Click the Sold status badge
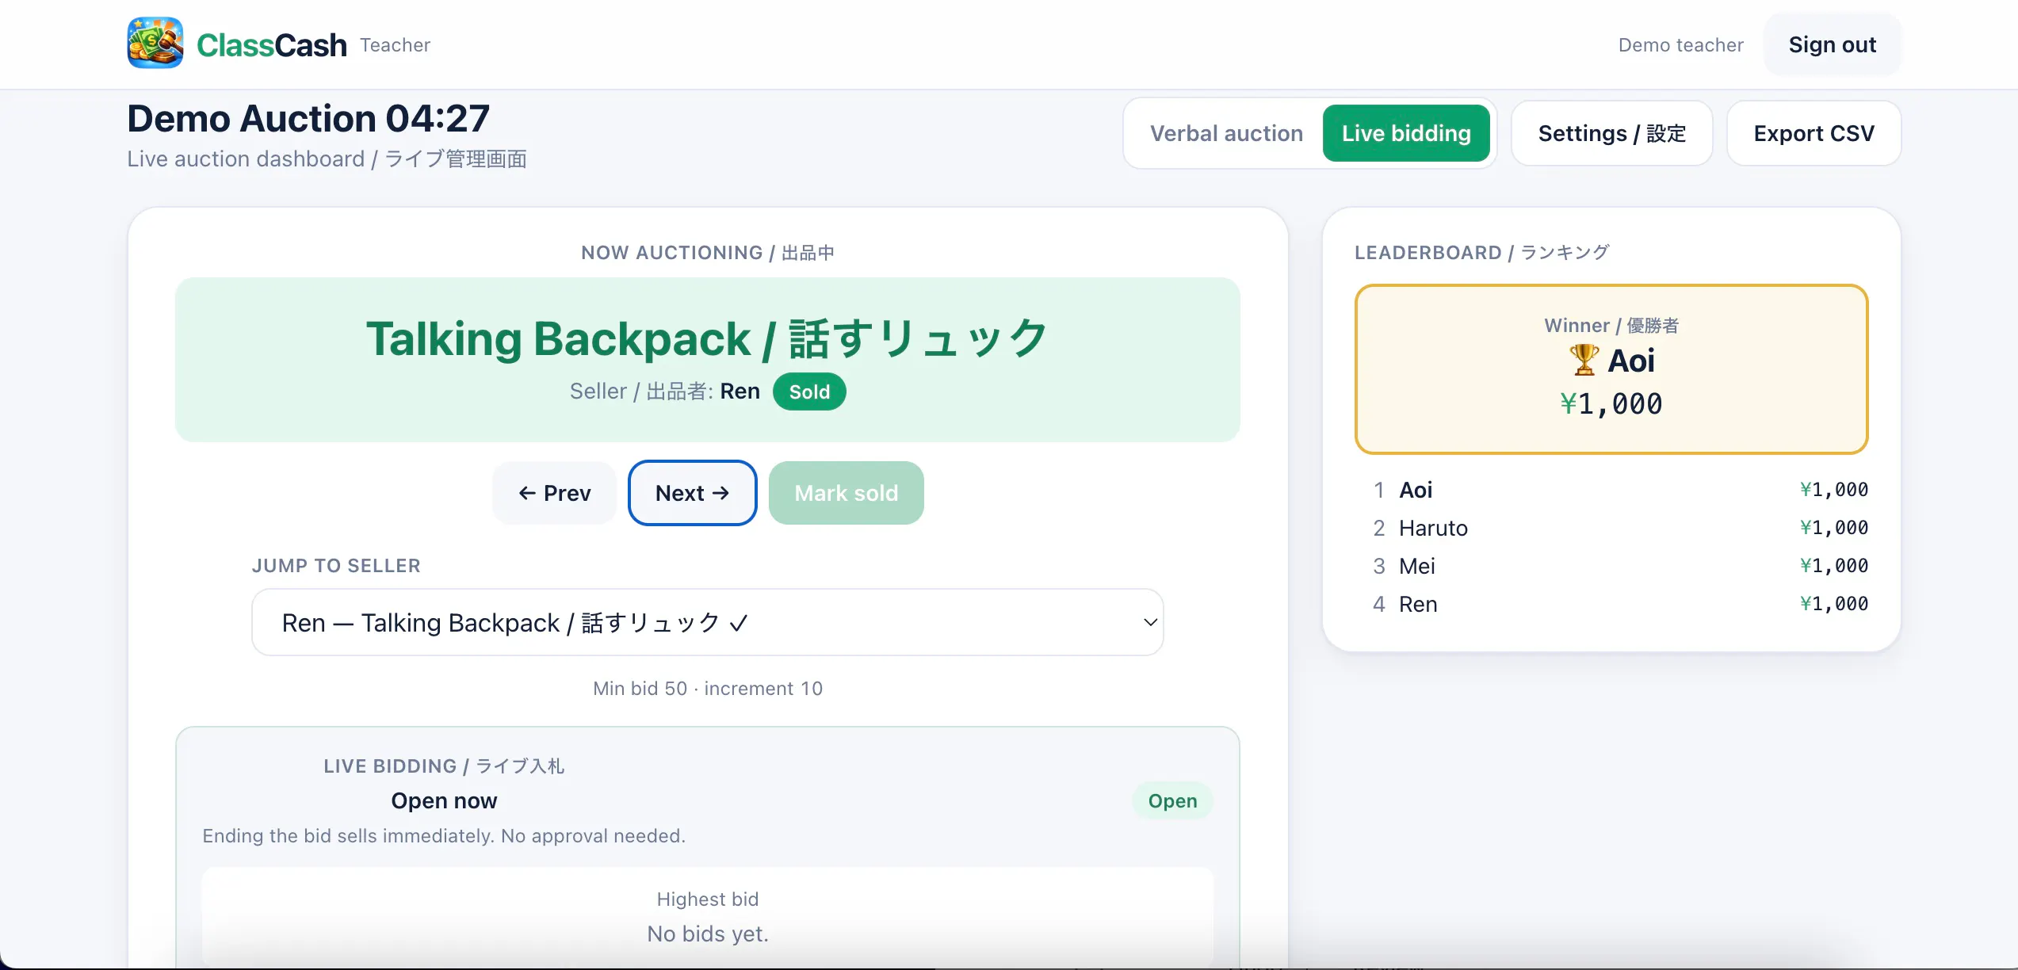 coord(809,391)
